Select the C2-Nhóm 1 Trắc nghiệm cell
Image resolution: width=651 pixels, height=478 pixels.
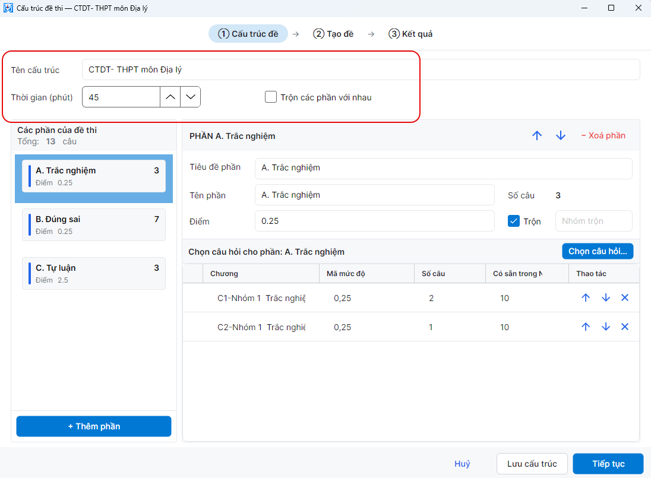(261, 327)
